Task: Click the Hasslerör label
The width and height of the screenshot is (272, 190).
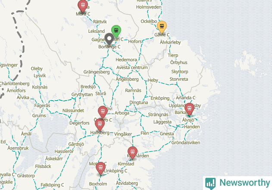Action: pos(64,152)
